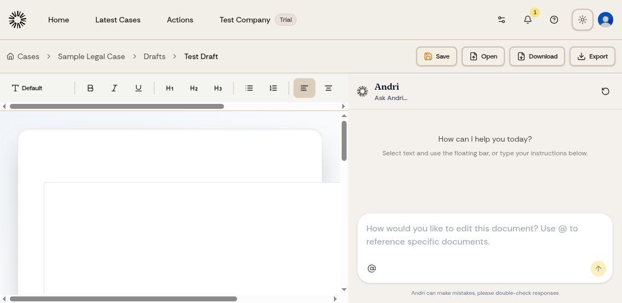Insert a bulleted list
Image resolution: width=622 pixels, height=303 pixels.
249,88
